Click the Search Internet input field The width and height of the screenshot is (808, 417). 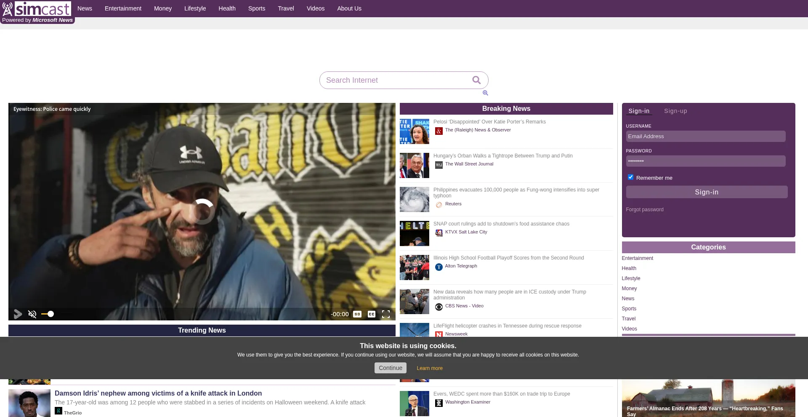[396, 80]
